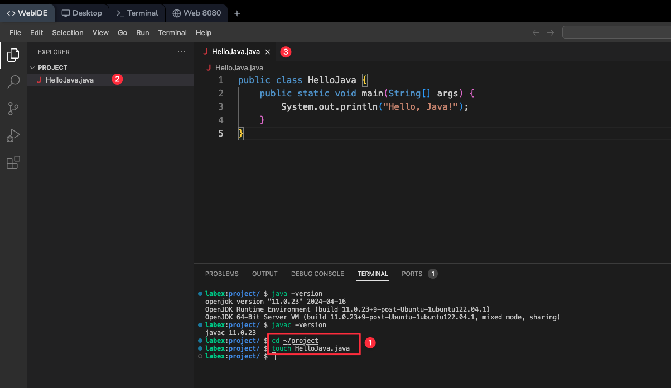Click the HelloJava.java breadcrumb above editor
This screenshot has width=671, height=388.
point(239,67)
